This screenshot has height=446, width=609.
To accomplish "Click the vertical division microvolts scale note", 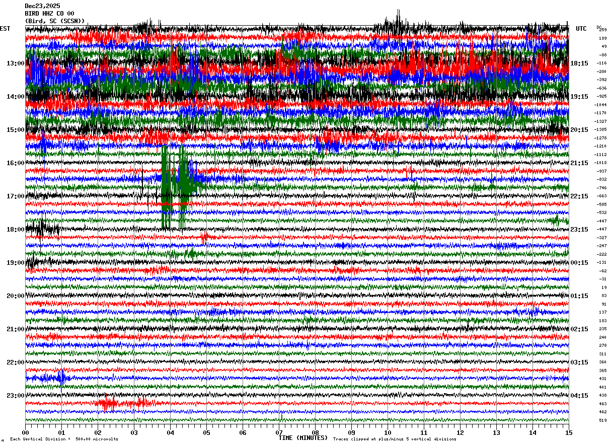I will (x=64, y=439).
